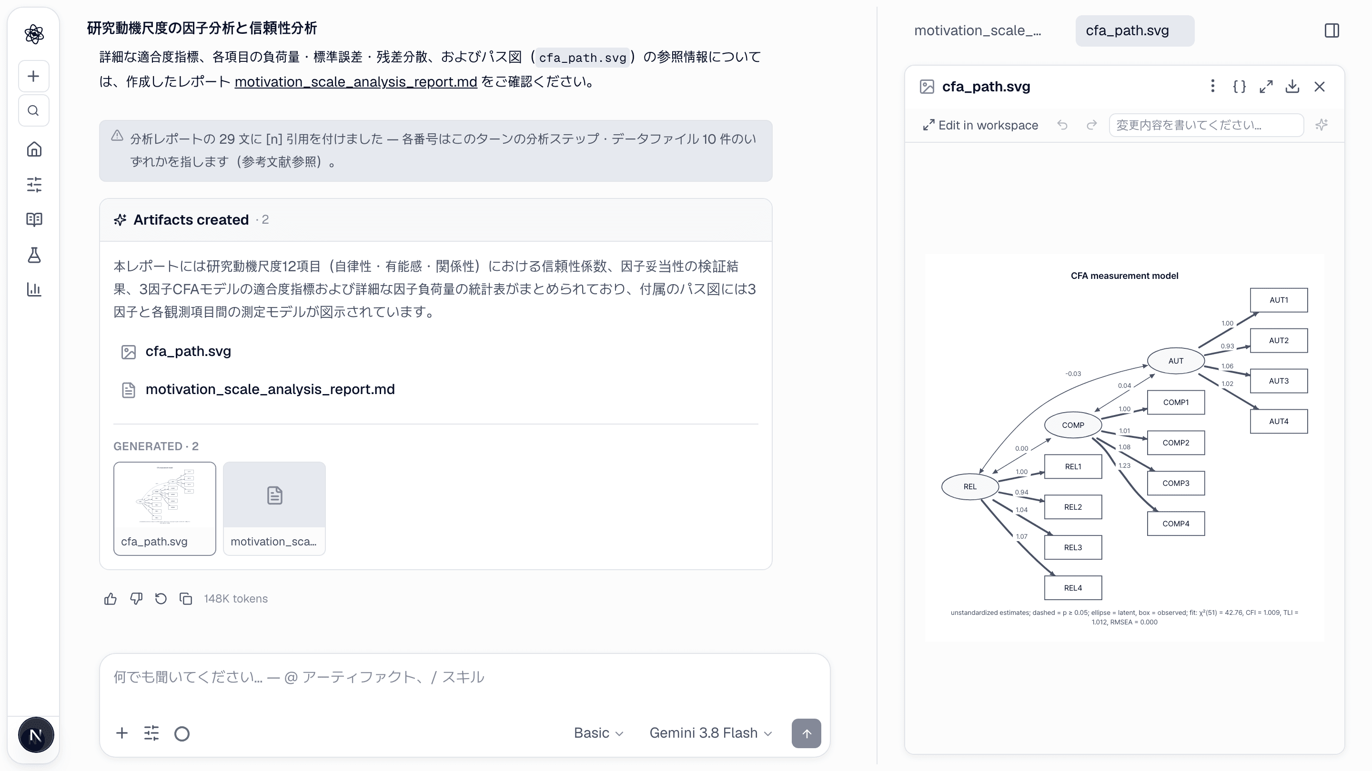Open the book library icon in sidebar
The width and height of the screenshot is (1372, 771).
[34, 220]
